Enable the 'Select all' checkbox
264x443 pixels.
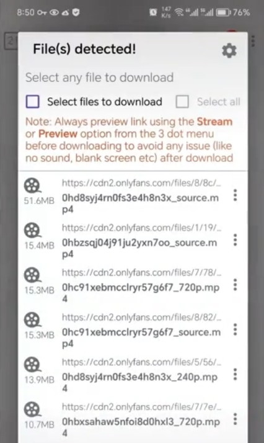coord(182,101)
